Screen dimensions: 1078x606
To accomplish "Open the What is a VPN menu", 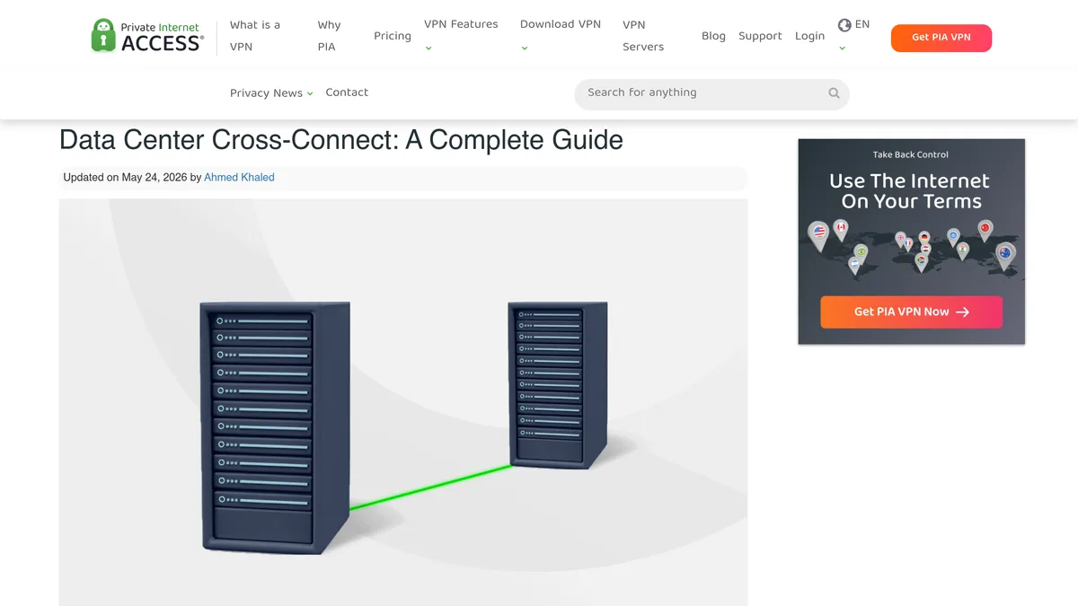I will coord(255,36).
